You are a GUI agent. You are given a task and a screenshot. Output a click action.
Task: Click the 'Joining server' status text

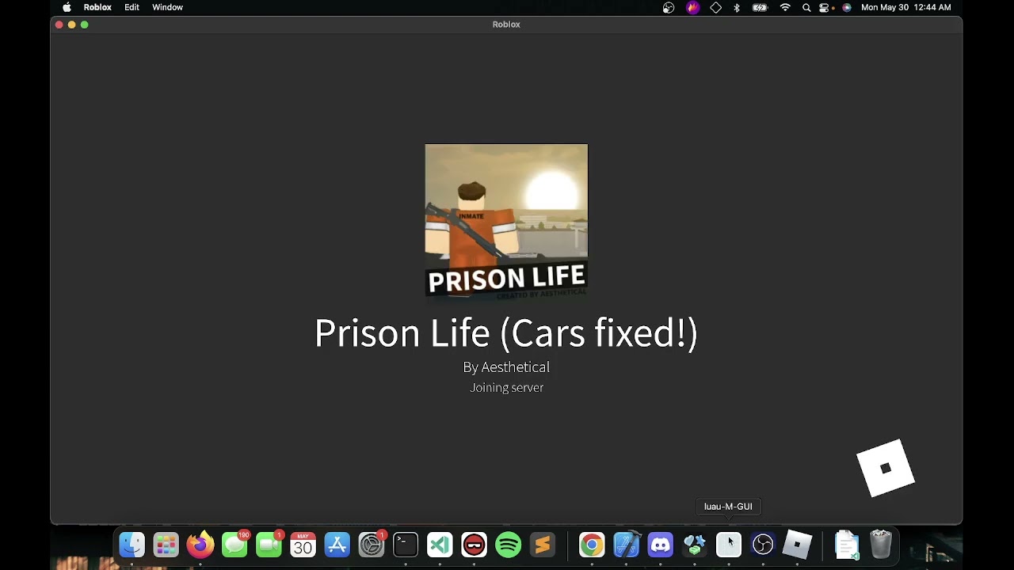[506, 387]
